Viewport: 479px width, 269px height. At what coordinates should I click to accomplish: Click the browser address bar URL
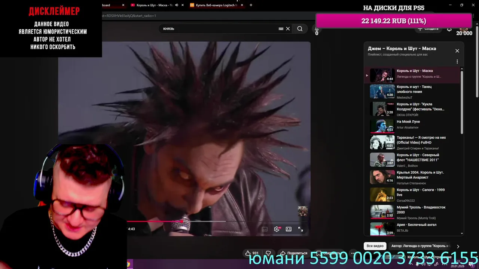(129, 16)
